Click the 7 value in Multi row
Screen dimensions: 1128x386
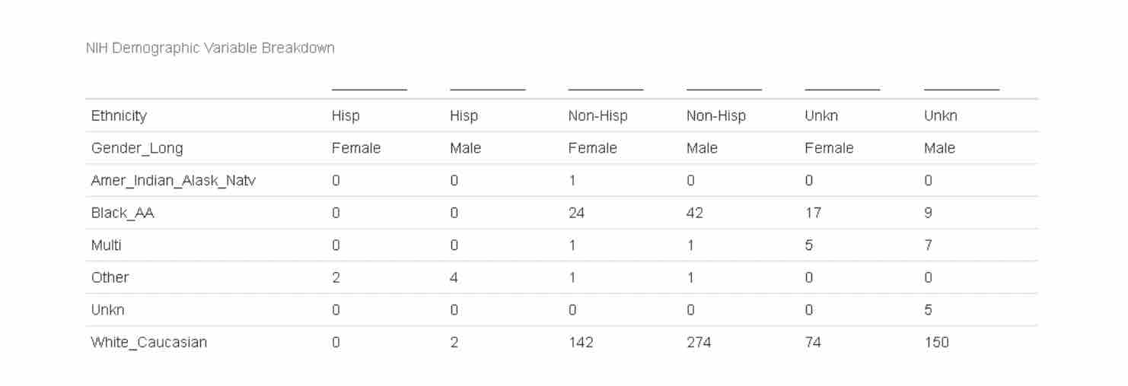929,245
